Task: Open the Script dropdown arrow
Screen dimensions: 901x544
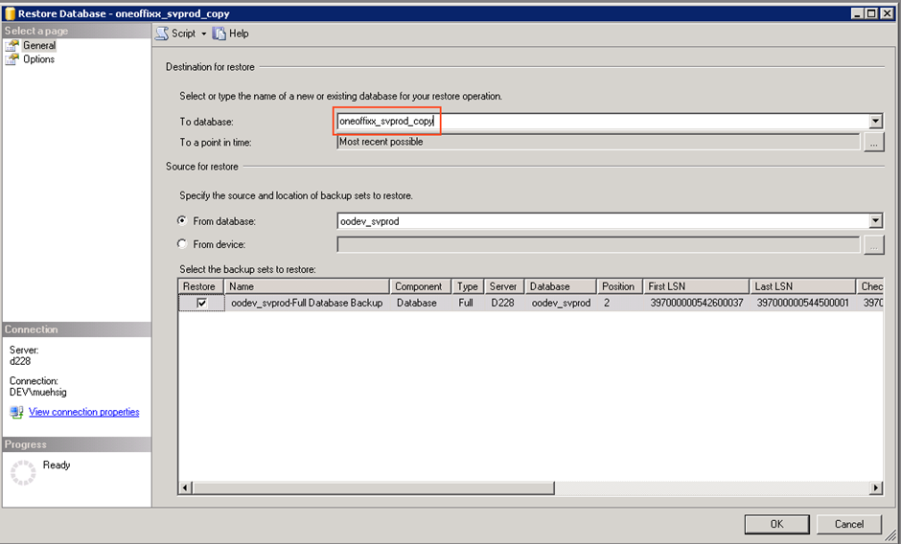Action: coord(203,34)
